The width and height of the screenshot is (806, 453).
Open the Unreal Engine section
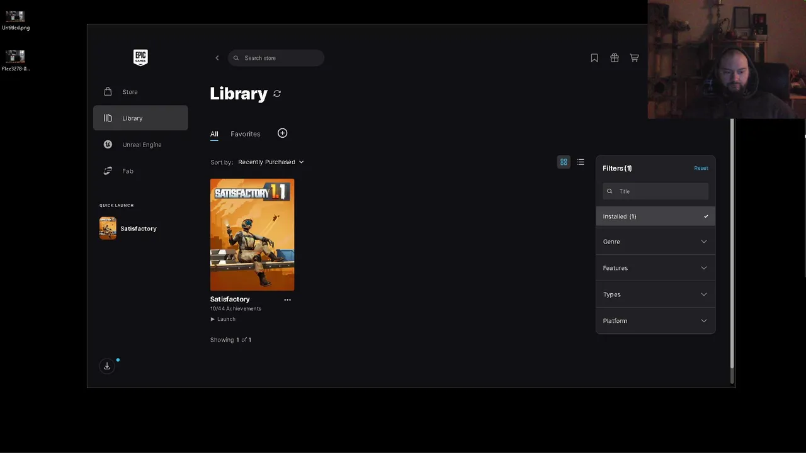[140, 145]
